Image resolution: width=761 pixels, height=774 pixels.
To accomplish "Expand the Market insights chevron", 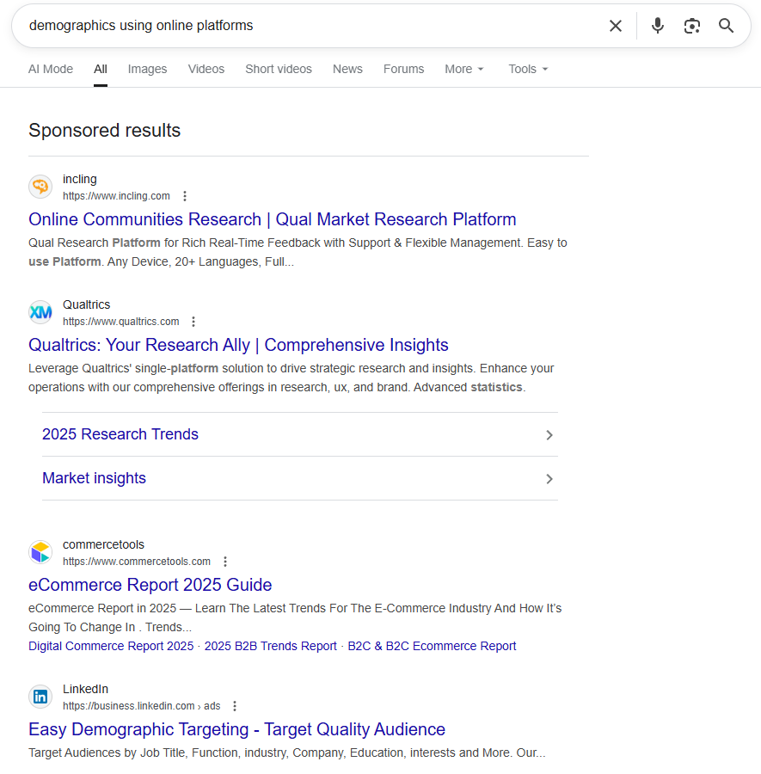I will coord(549,479).
